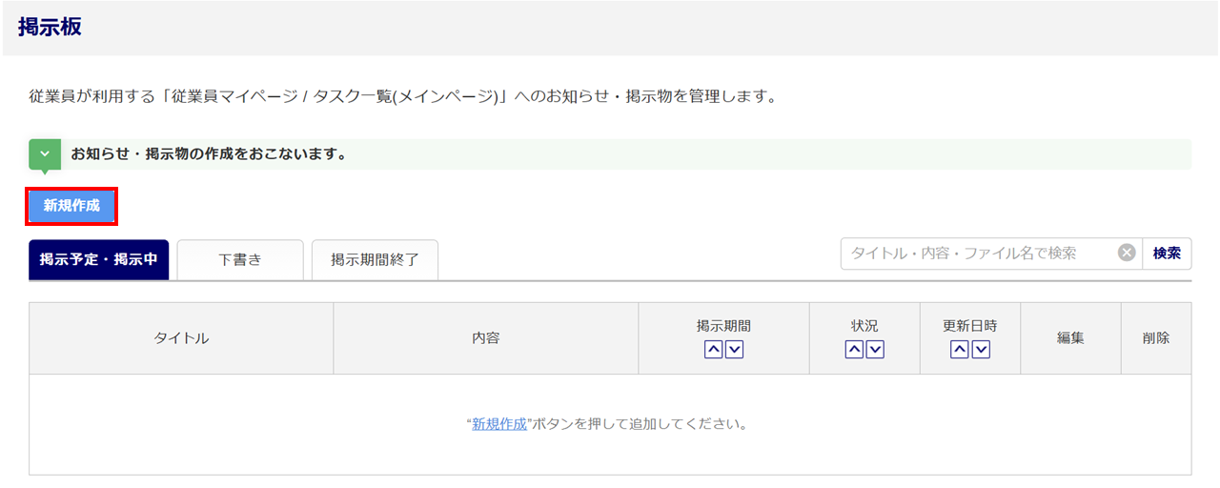Click the お知らせ・掲示物の作成 notice banner text
1220x488 pixels.
[x=208, y=153]
